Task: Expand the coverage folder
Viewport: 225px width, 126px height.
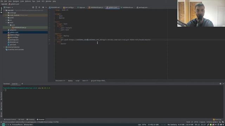Action: point(6,13)
